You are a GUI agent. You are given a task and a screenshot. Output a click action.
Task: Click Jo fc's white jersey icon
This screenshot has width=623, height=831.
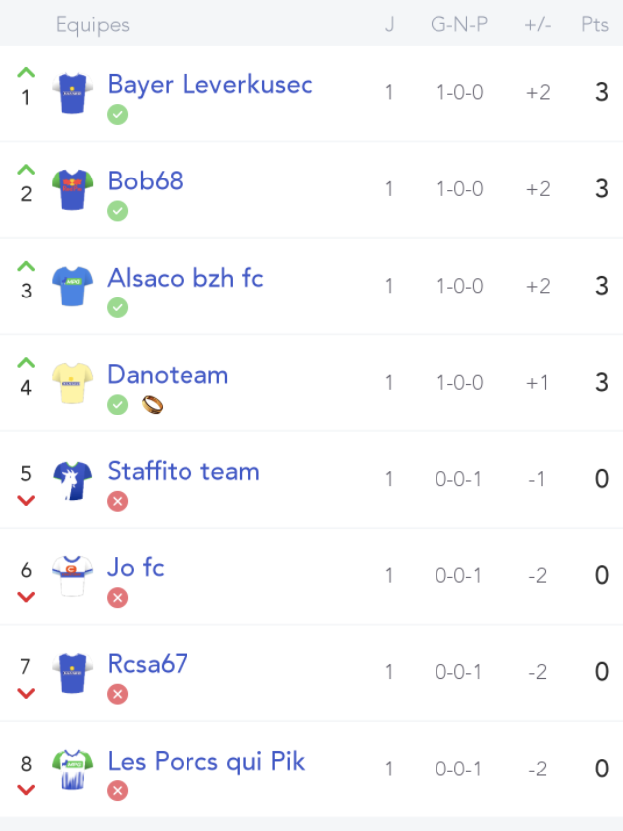[72, 576]
